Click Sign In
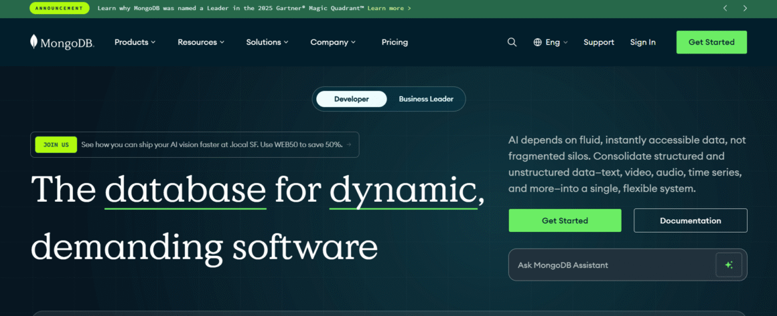 643,42
